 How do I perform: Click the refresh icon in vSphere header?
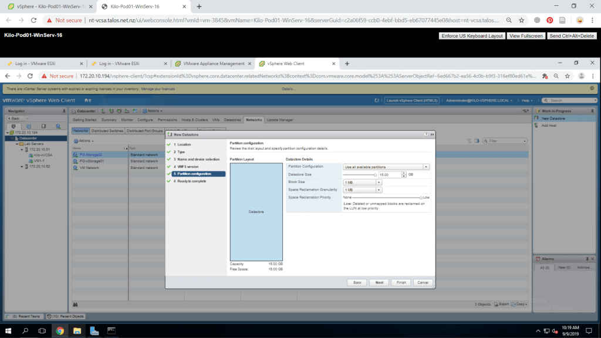tap(376, 100)
